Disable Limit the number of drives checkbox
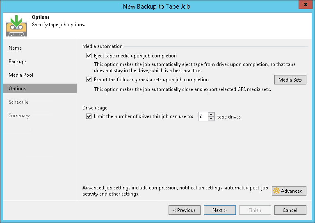The image size is (315, 223). click(x=89, y=116)
